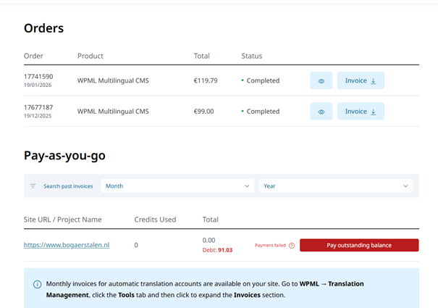This screenshot has height=308, width=438.
Task: Click the order date 19/01/2026
Action: (38, 85)
